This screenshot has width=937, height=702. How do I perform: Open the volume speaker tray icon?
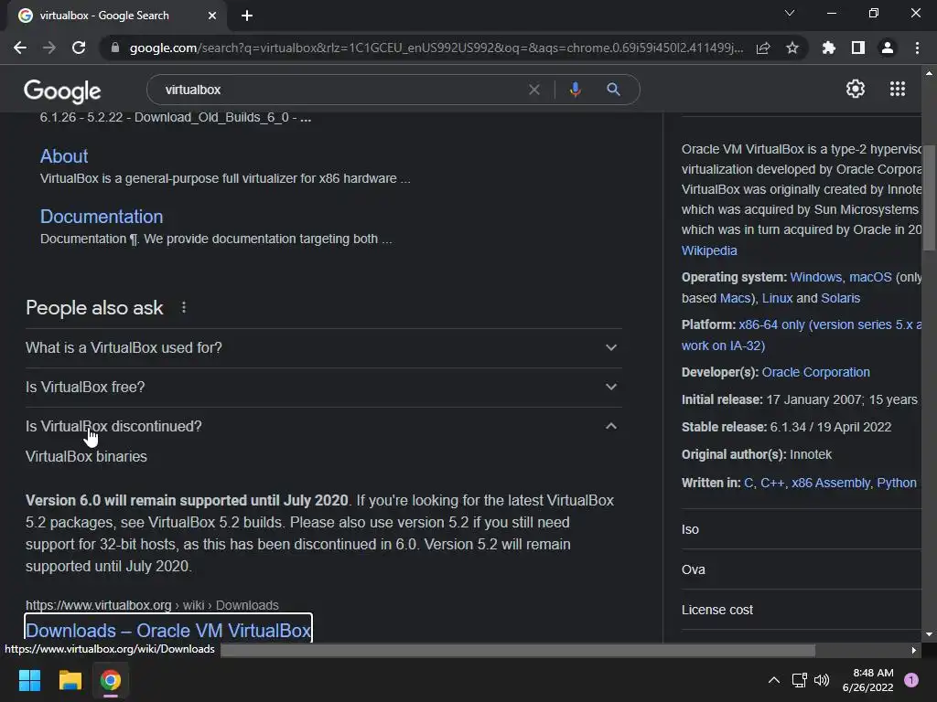coord(822,680)
